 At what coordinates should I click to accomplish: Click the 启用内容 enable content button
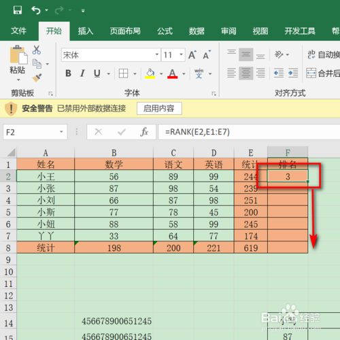click(159, 108)
